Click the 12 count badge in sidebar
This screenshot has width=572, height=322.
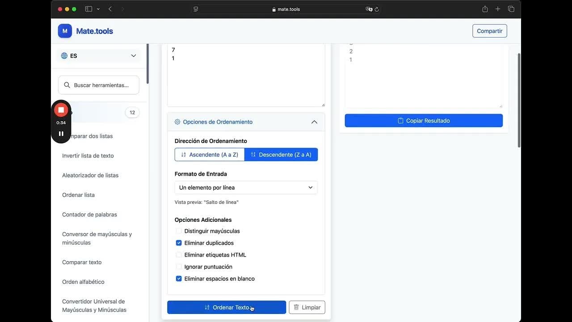(132, 112)
